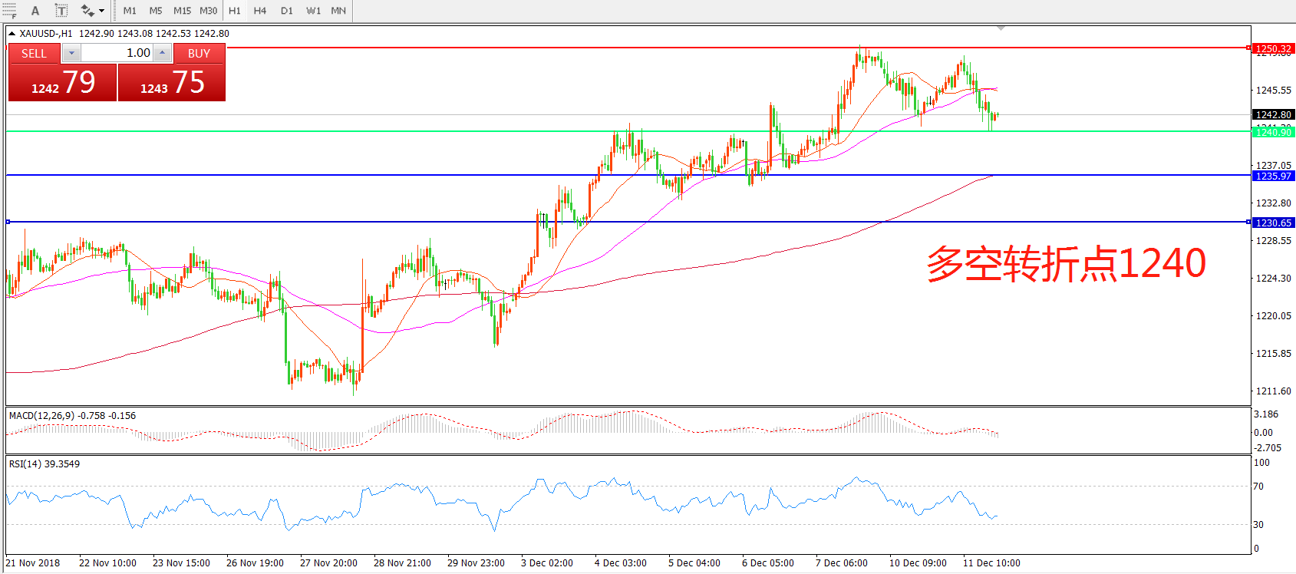Switch to the H4 timeframe
This screenshot has width=1296, height=574.
pos(260,11)
